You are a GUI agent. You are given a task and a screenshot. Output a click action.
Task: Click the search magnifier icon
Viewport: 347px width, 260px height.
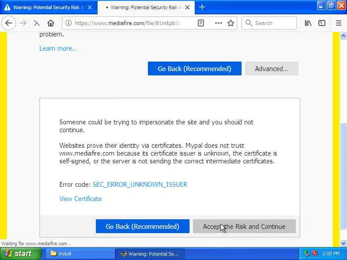[249, 23]
